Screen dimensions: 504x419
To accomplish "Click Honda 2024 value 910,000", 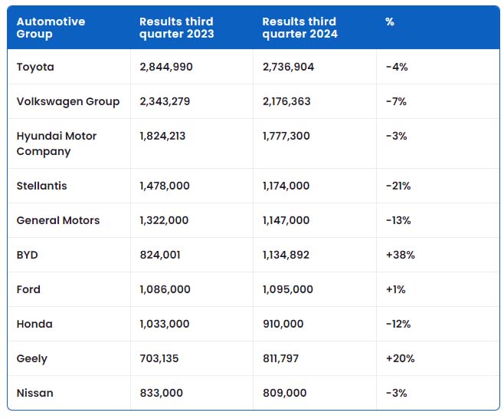I will pos(283,324).
